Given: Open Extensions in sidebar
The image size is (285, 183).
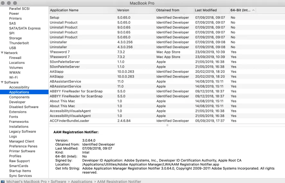Looking at the screenshot, I should click(x=18, y=112).
